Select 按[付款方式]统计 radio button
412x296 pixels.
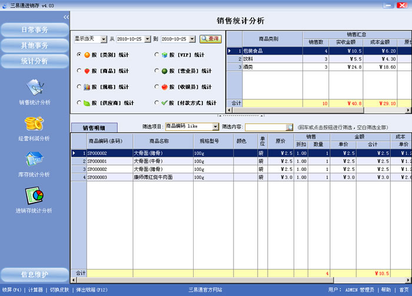[157, 103]
